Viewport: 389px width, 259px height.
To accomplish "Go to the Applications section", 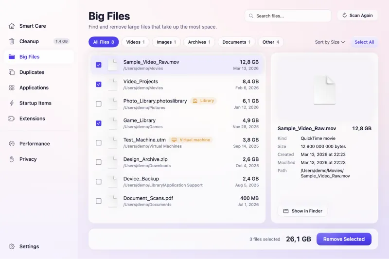I will tap(39, 87).
